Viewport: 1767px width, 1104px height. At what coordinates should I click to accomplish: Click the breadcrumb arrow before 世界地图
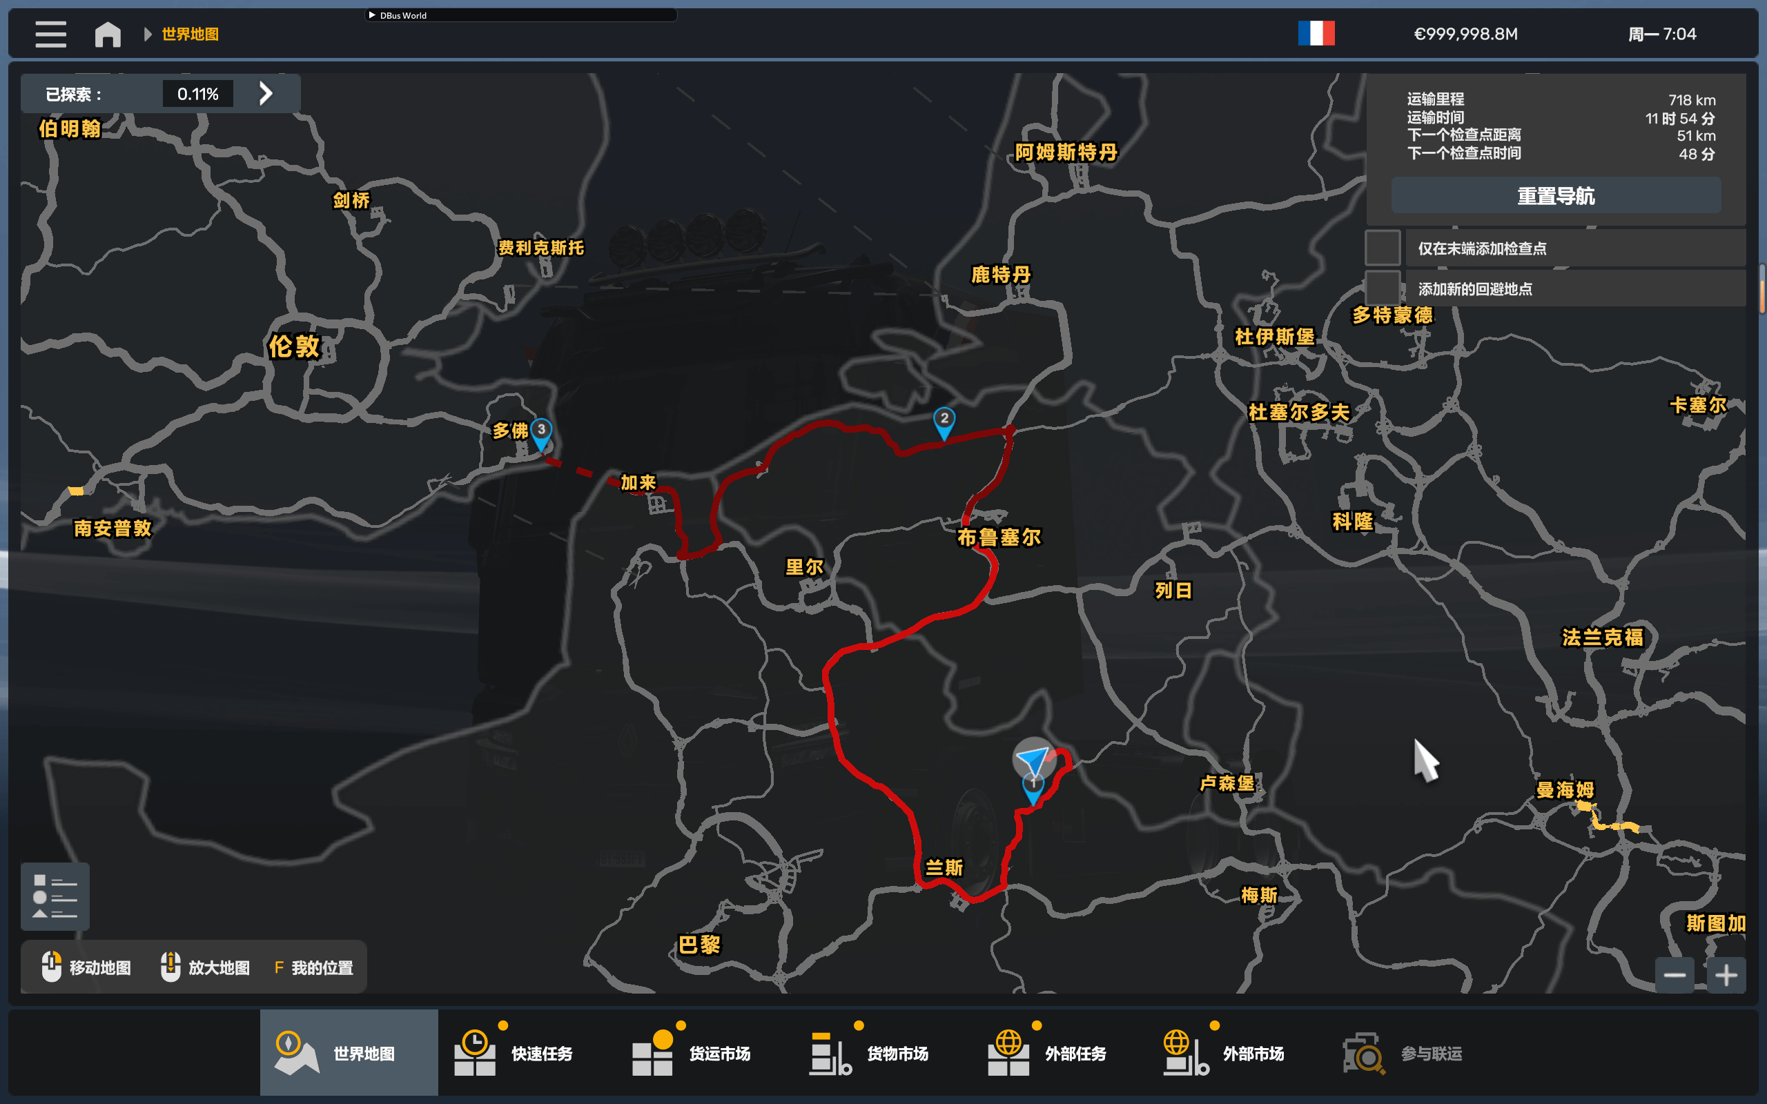[148, 34]
